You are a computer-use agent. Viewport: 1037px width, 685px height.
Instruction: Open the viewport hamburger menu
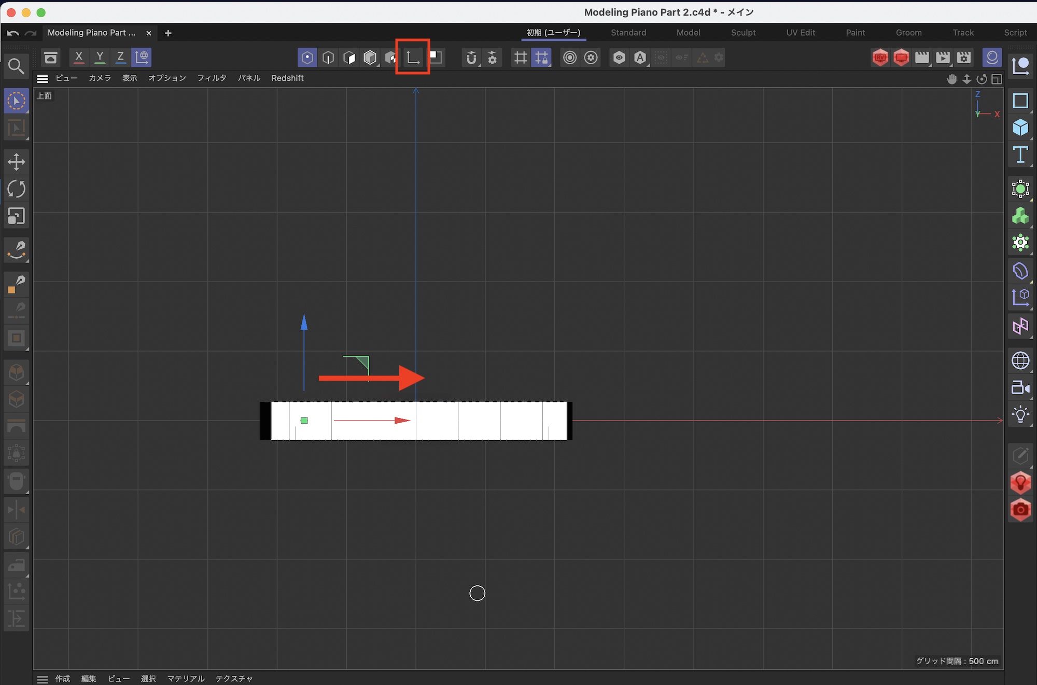tap(43, 78)
